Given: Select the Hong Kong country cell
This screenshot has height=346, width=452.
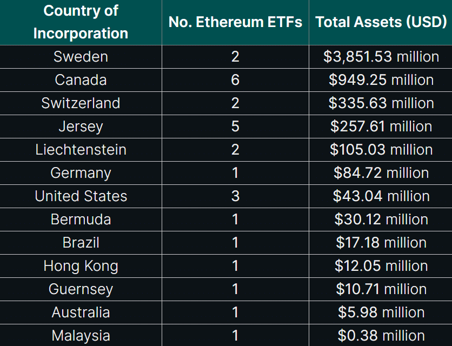Looking at the screenshot, I should click(81, 266).
